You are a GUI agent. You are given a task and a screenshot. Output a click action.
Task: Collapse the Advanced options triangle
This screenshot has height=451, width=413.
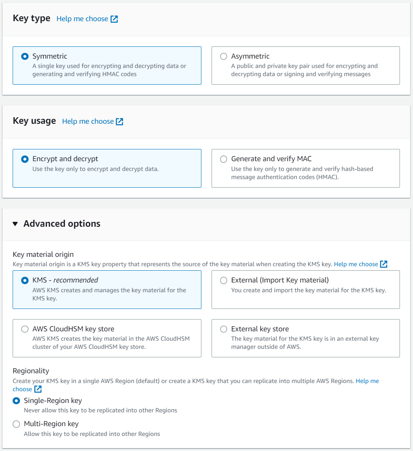(15, 224)
